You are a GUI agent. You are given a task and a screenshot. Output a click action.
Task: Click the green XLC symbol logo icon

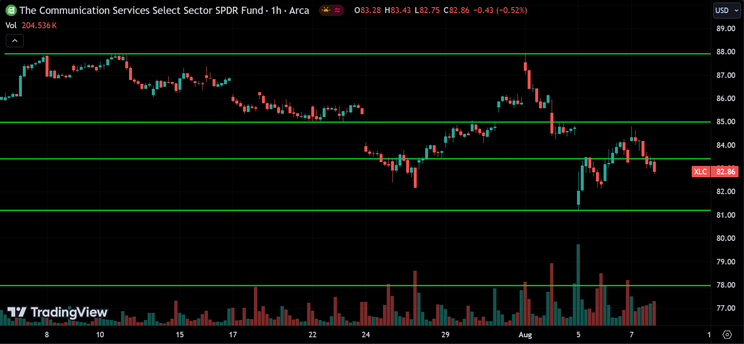pyautogui.click(x=11, y=11)
